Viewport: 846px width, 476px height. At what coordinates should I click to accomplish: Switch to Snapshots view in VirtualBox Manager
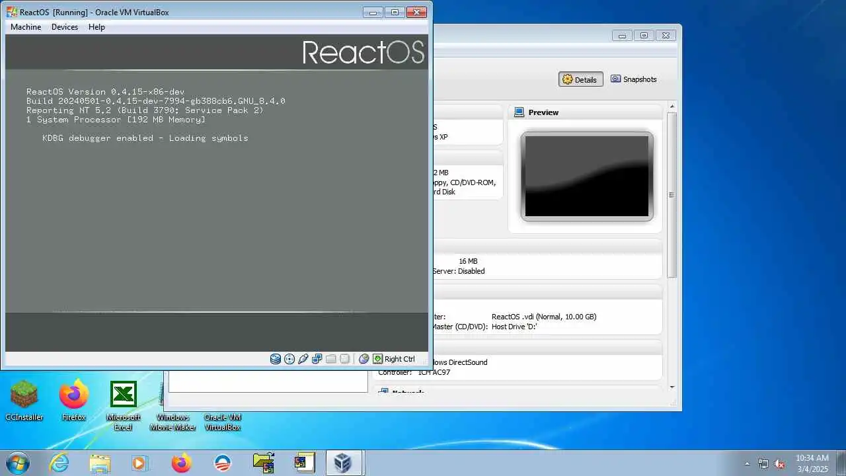pyautogui.click(x=633, y=79)
